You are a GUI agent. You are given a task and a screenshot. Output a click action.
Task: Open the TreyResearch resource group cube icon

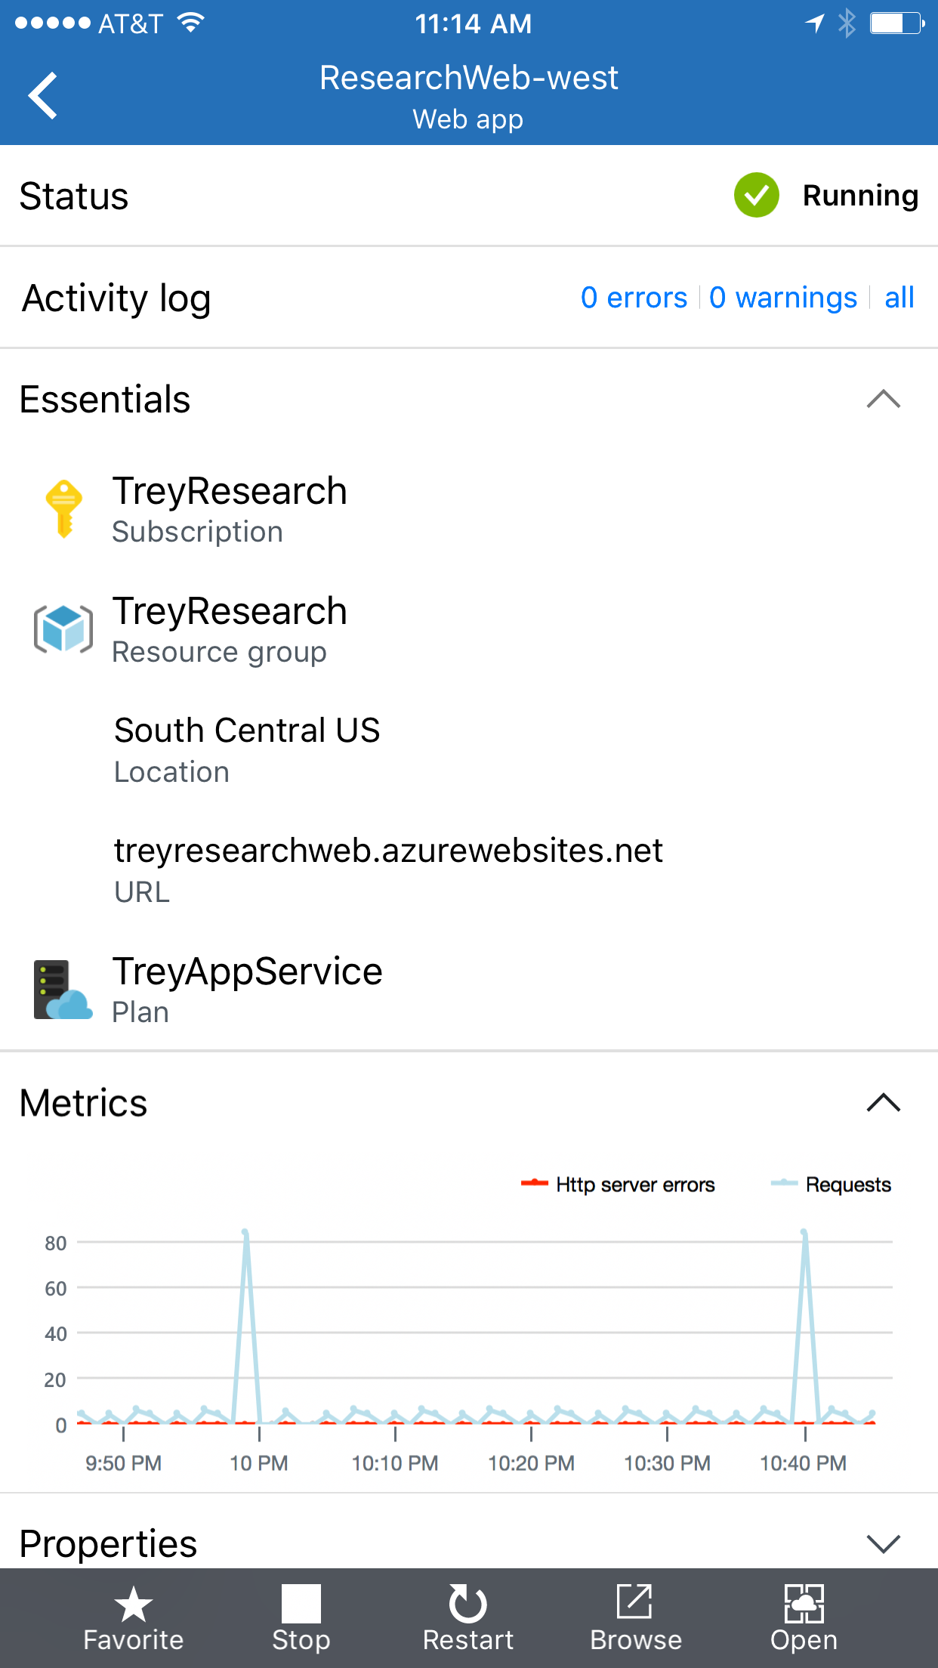63,629
